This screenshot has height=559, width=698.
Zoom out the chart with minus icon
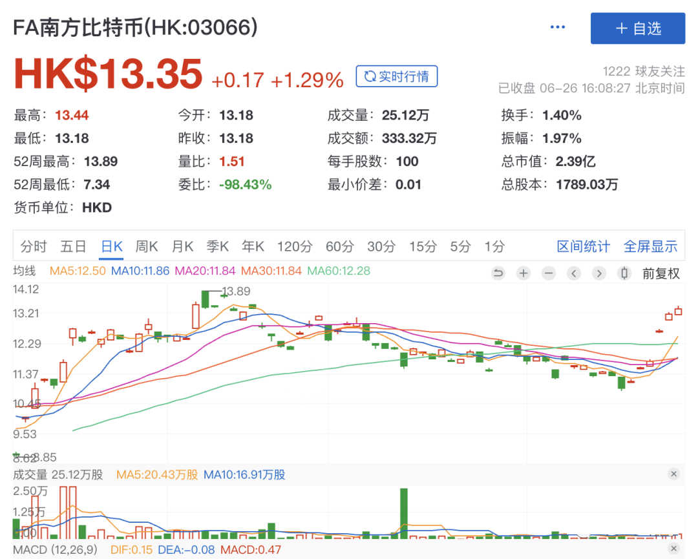[x=549, y=273]
